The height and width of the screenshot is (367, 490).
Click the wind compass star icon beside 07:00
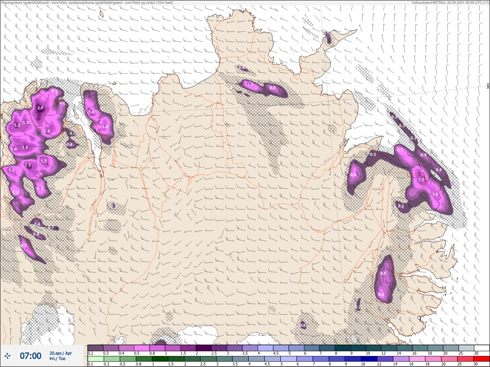click(8, 356)
